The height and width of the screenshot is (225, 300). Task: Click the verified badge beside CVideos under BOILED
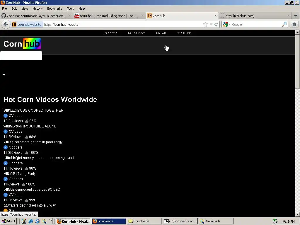(6, 195)
